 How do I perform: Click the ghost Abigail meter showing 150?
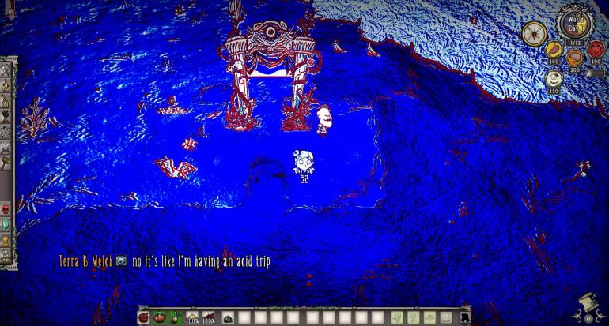(554, 79)
